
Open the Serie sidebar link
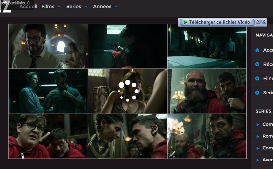pos(268,93)
